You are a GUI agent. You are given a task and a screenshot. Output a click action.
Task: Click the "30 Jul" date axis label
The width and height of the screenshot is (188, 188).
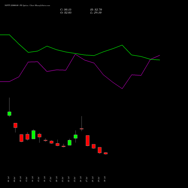click(x=105, y=179)
